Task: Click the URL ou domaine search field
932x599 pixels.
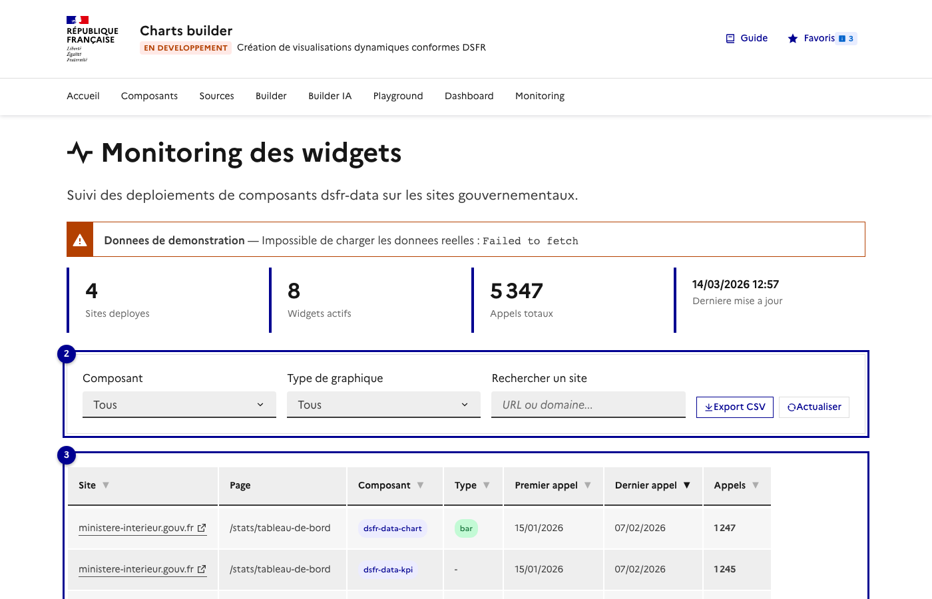Action: click(x=588, y=404)
